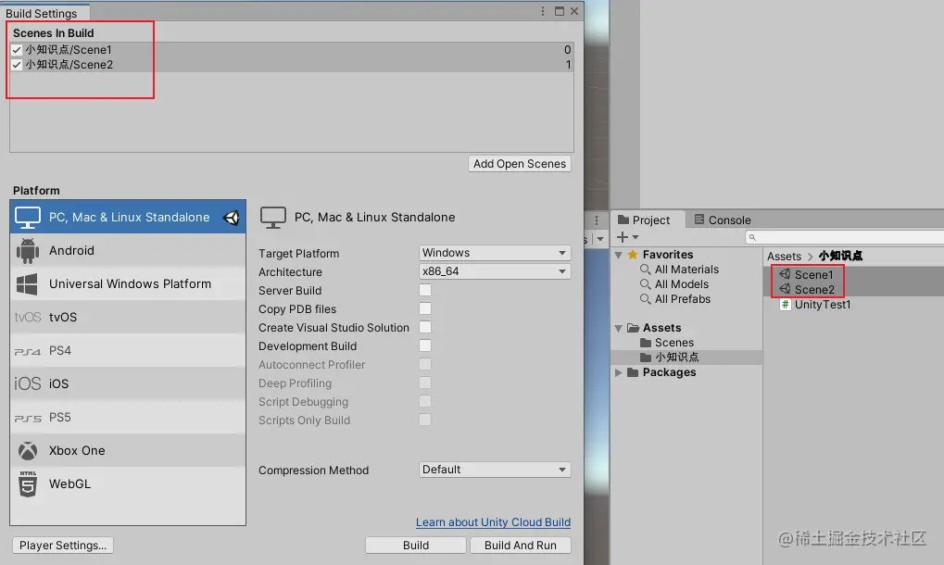
Task: Click the All Models search icon
Action: [646, 284]
